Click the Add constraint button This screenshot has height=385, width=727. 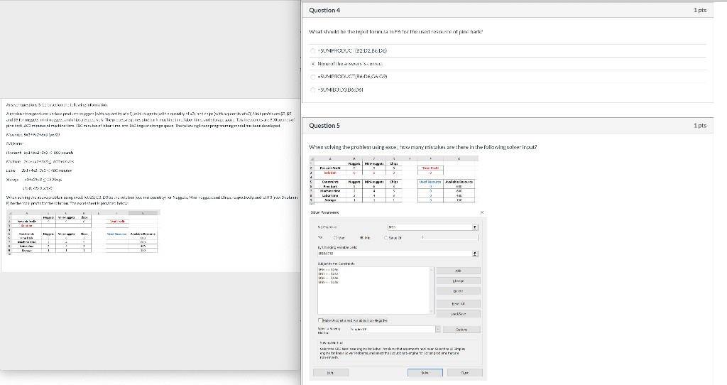click(x=458, y=271)
